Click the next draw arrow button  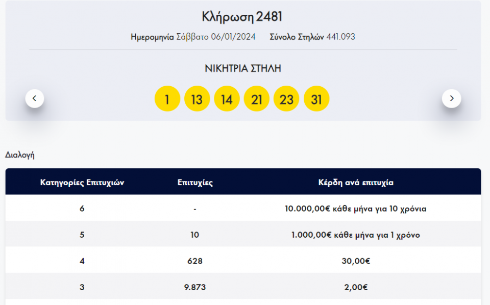click(x=451, y=98)
